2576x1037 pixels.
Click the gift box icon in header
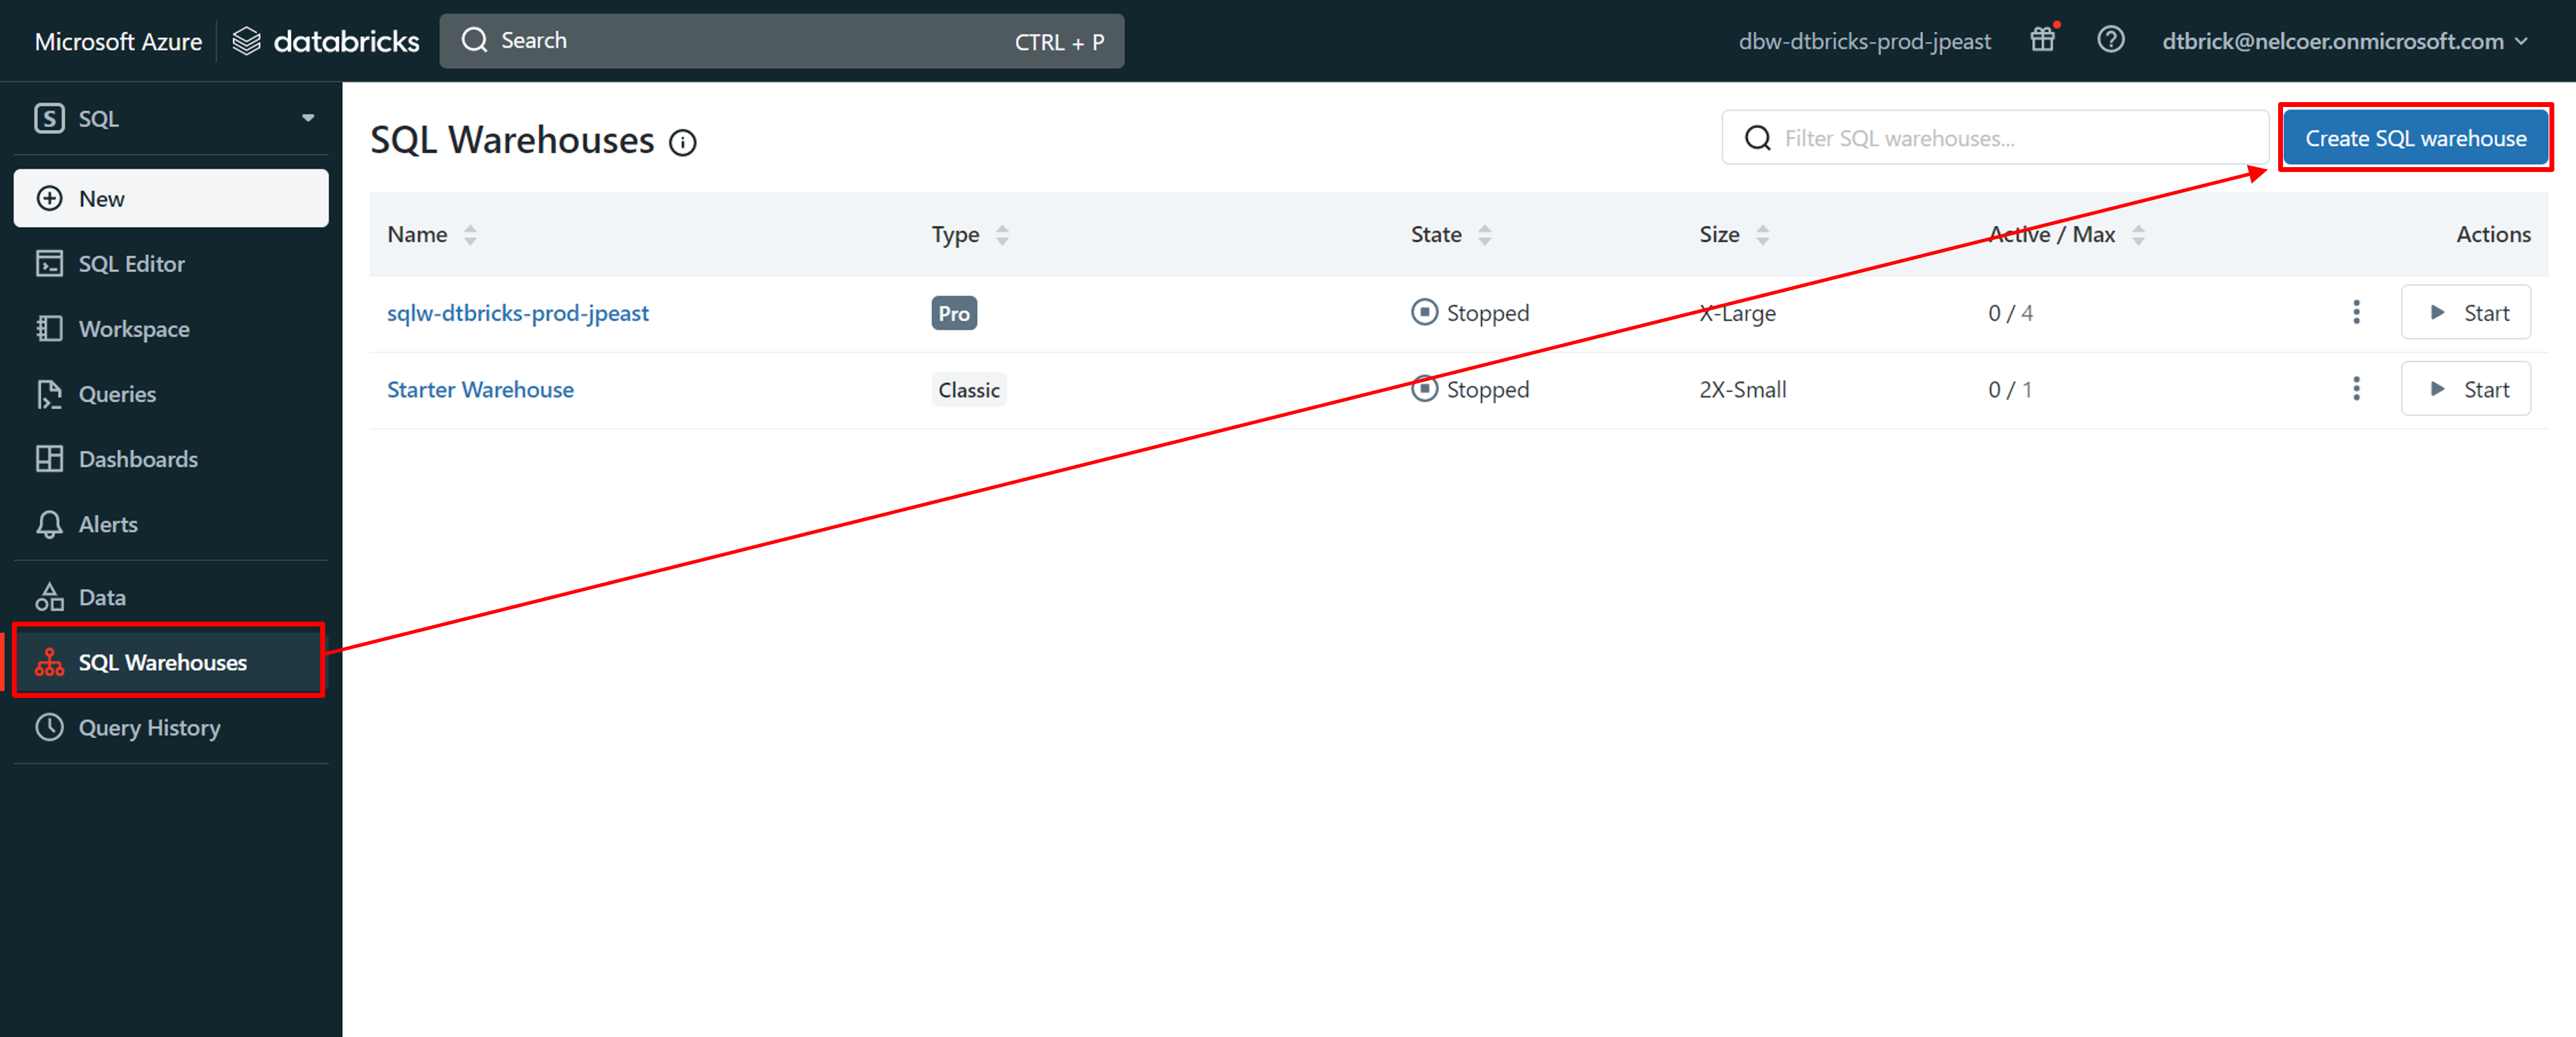[2042, 40]
